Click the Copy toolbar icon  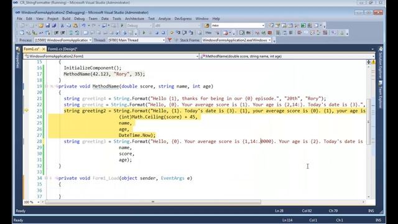(x=69, y=26)
